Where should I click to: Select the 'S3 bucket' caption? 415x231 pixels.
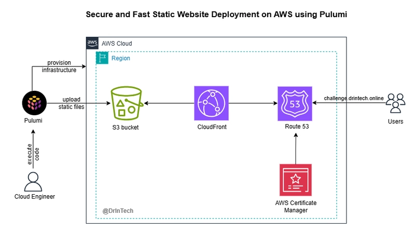[x=126, y=127]
